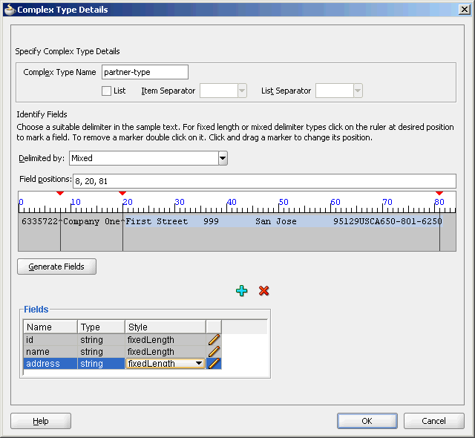The height and width of the screenshot is (438, 475).
Task: Expand the List Separator combo box
Action: pos(358,91)
